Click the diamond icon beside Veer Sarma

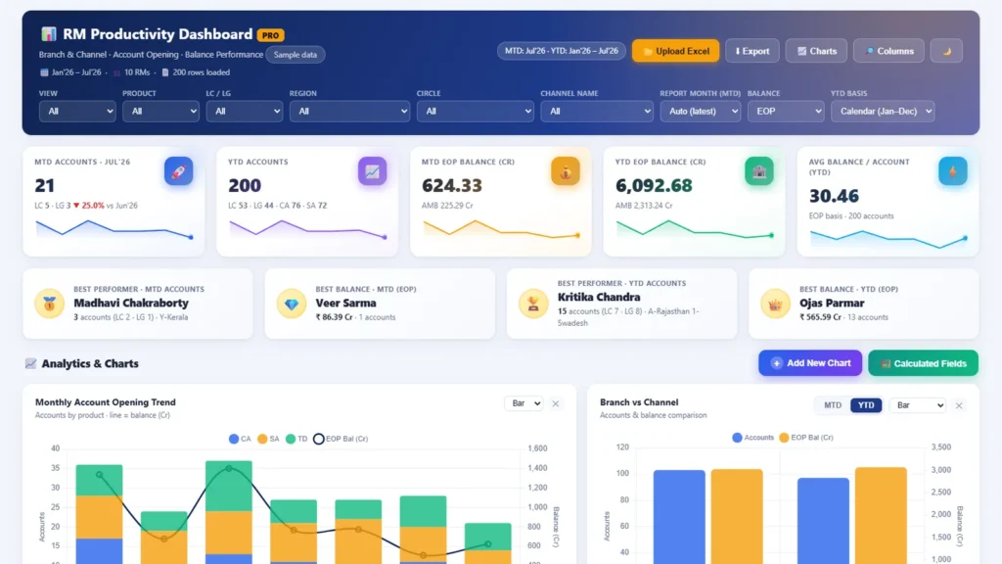[x=292, y=304]
